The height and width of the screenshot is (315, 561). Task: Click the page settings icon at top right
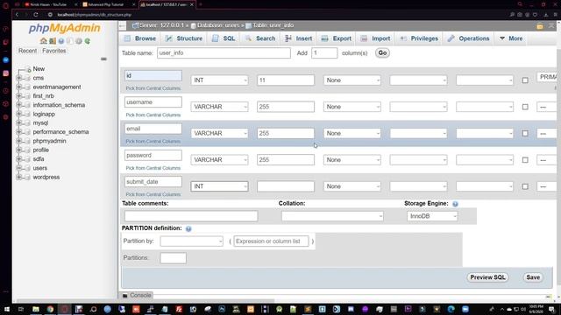(540, 26)
